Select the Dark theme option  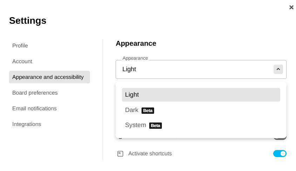(x=132, y=110)
